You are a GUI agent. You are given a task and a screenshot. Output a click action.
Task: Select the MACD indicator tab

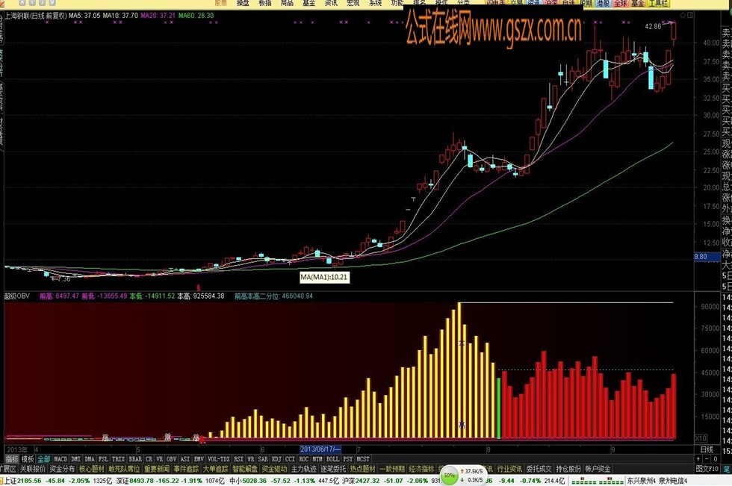tap(61, 459)
